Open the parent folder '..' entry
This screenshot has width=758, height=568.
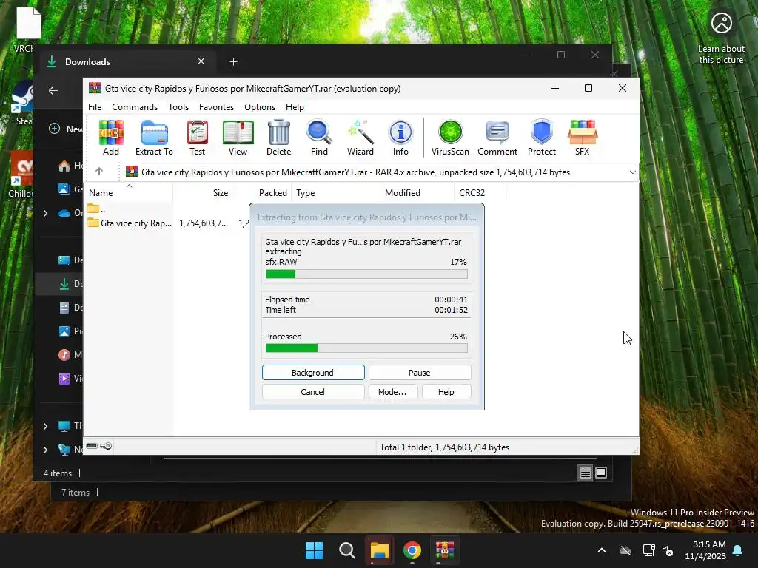click(96, 209)
